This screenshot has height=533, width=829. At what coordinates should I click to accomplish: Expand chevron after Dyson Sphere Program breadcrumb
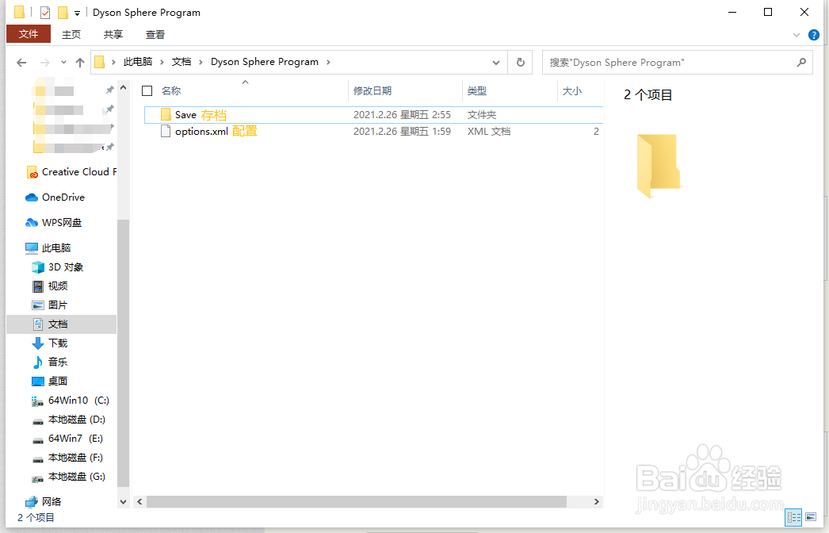[328, 62]
